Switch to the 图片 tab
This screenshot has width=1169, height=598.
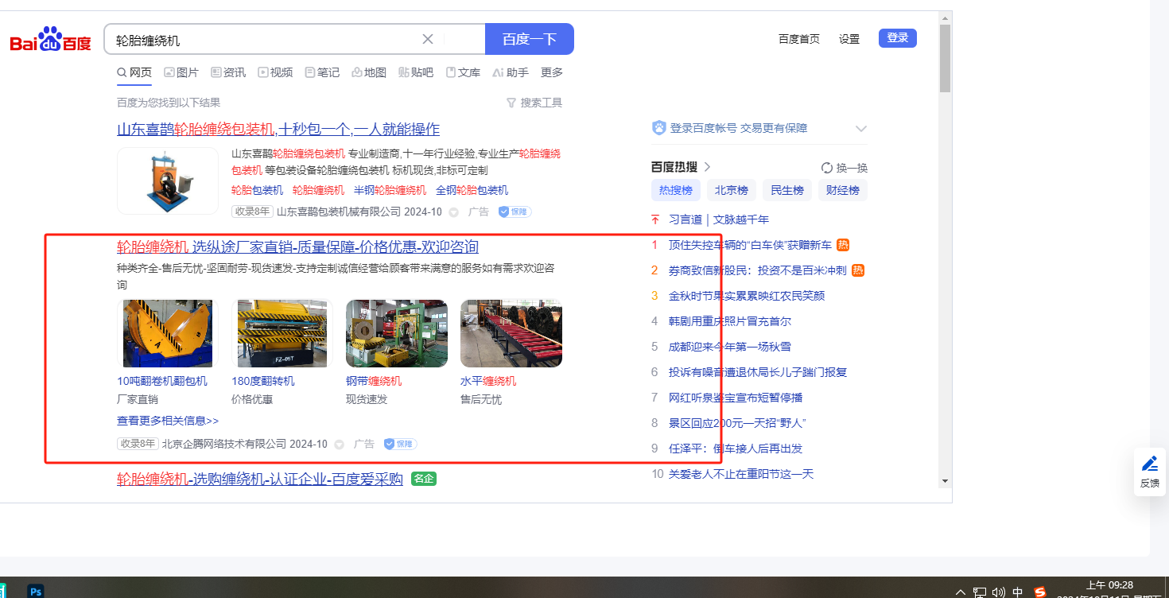181,72
